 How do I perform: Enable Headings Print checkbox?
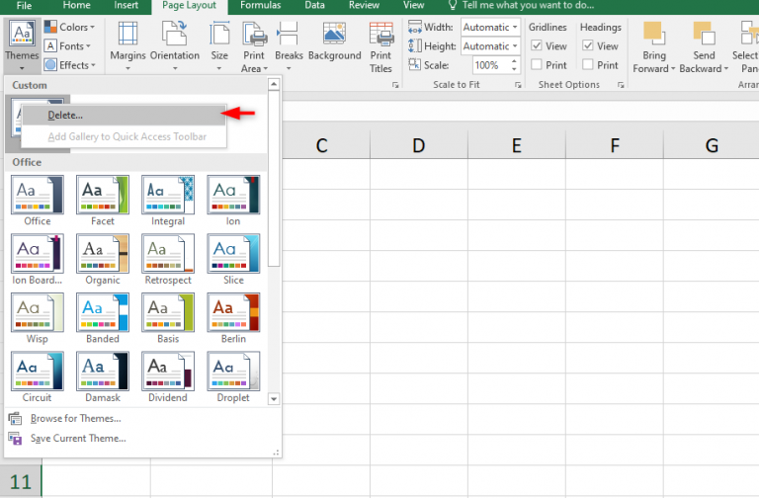(588, 64)
